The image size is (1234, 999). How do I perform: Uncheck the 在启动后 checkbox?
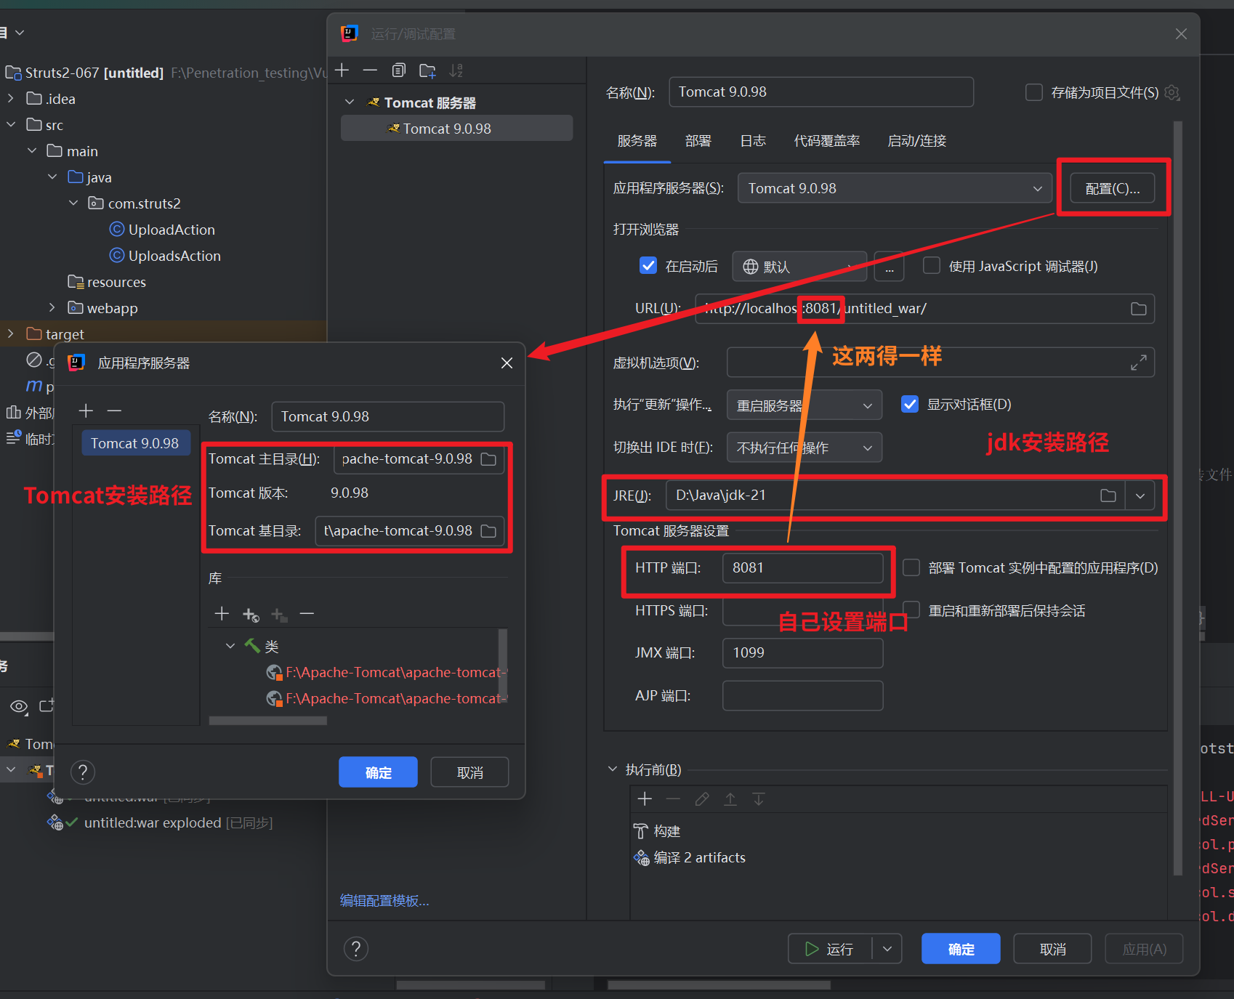[x=648, y=266]
